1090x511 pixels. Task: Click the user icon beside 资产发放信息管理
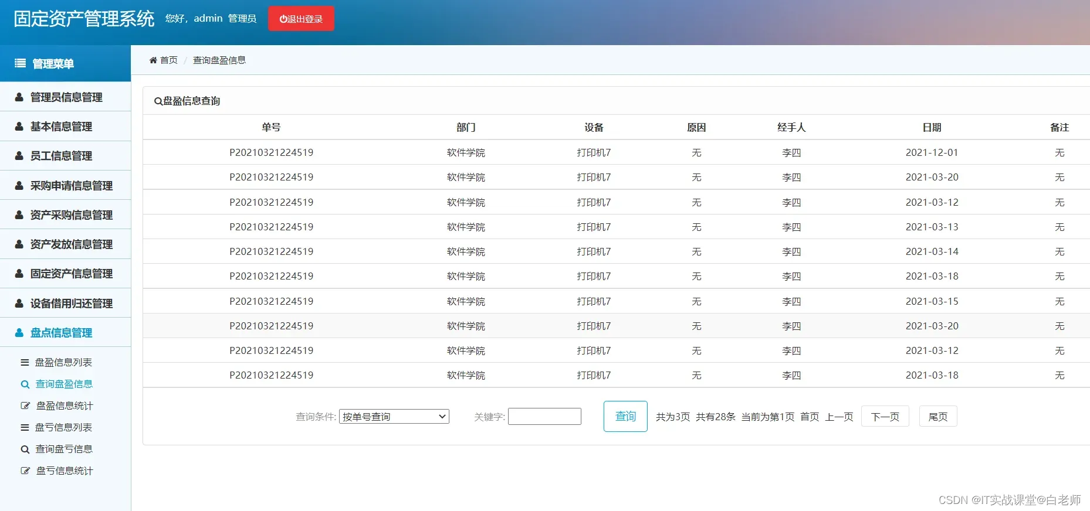(19, 244)
